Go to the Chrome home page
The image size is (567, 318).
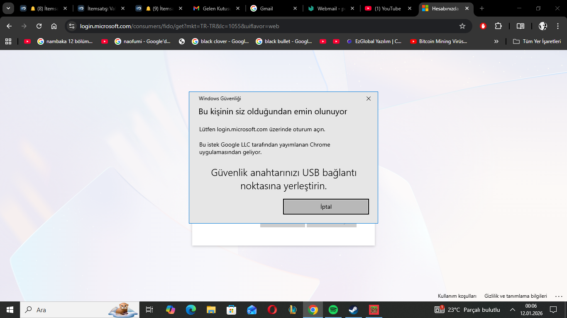54,26
